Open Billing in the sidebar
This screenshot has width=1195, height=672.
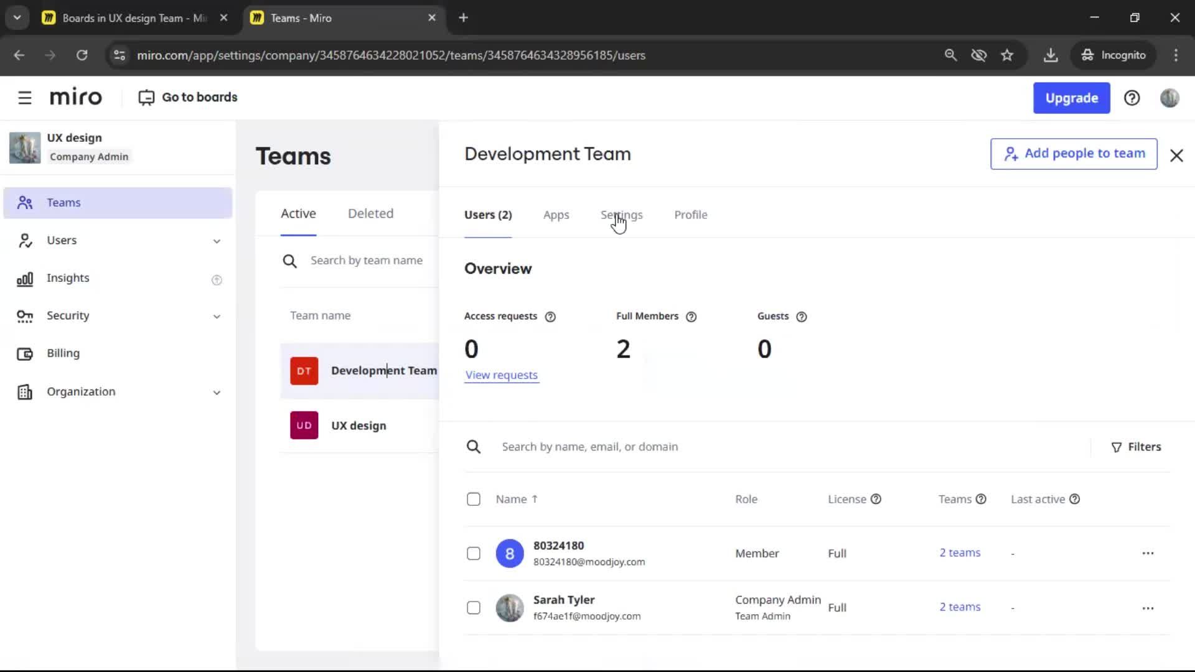pyautogui.click(x=63, y=353)
